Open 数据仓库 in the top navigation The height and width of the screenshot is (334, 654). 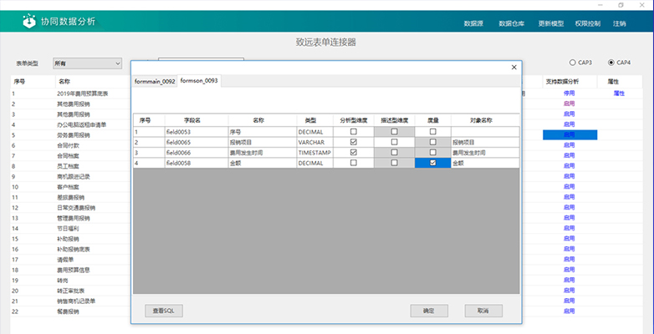point(511,23)
